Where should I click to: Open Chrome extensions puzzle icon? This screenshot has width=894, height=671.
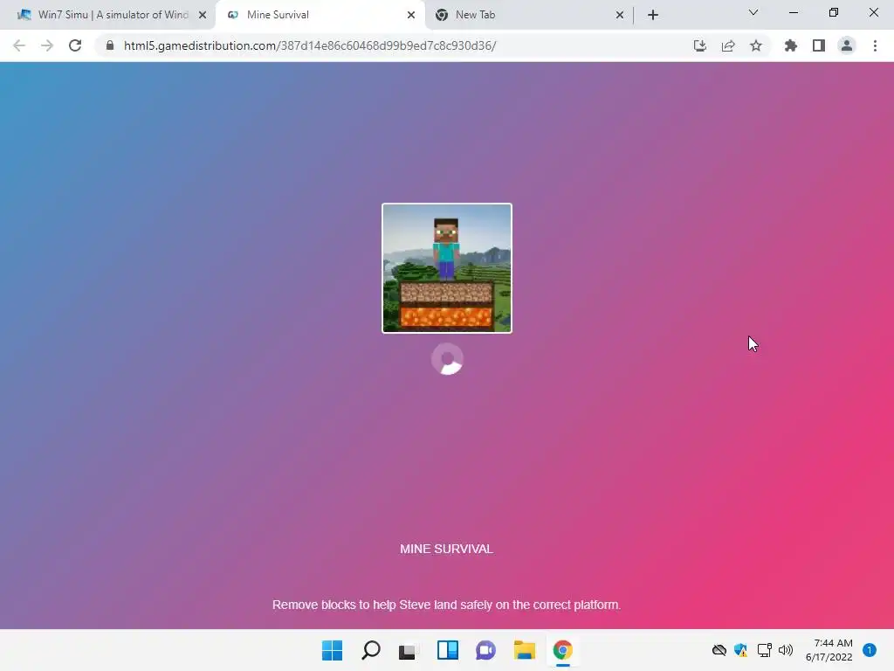point(790,45)
